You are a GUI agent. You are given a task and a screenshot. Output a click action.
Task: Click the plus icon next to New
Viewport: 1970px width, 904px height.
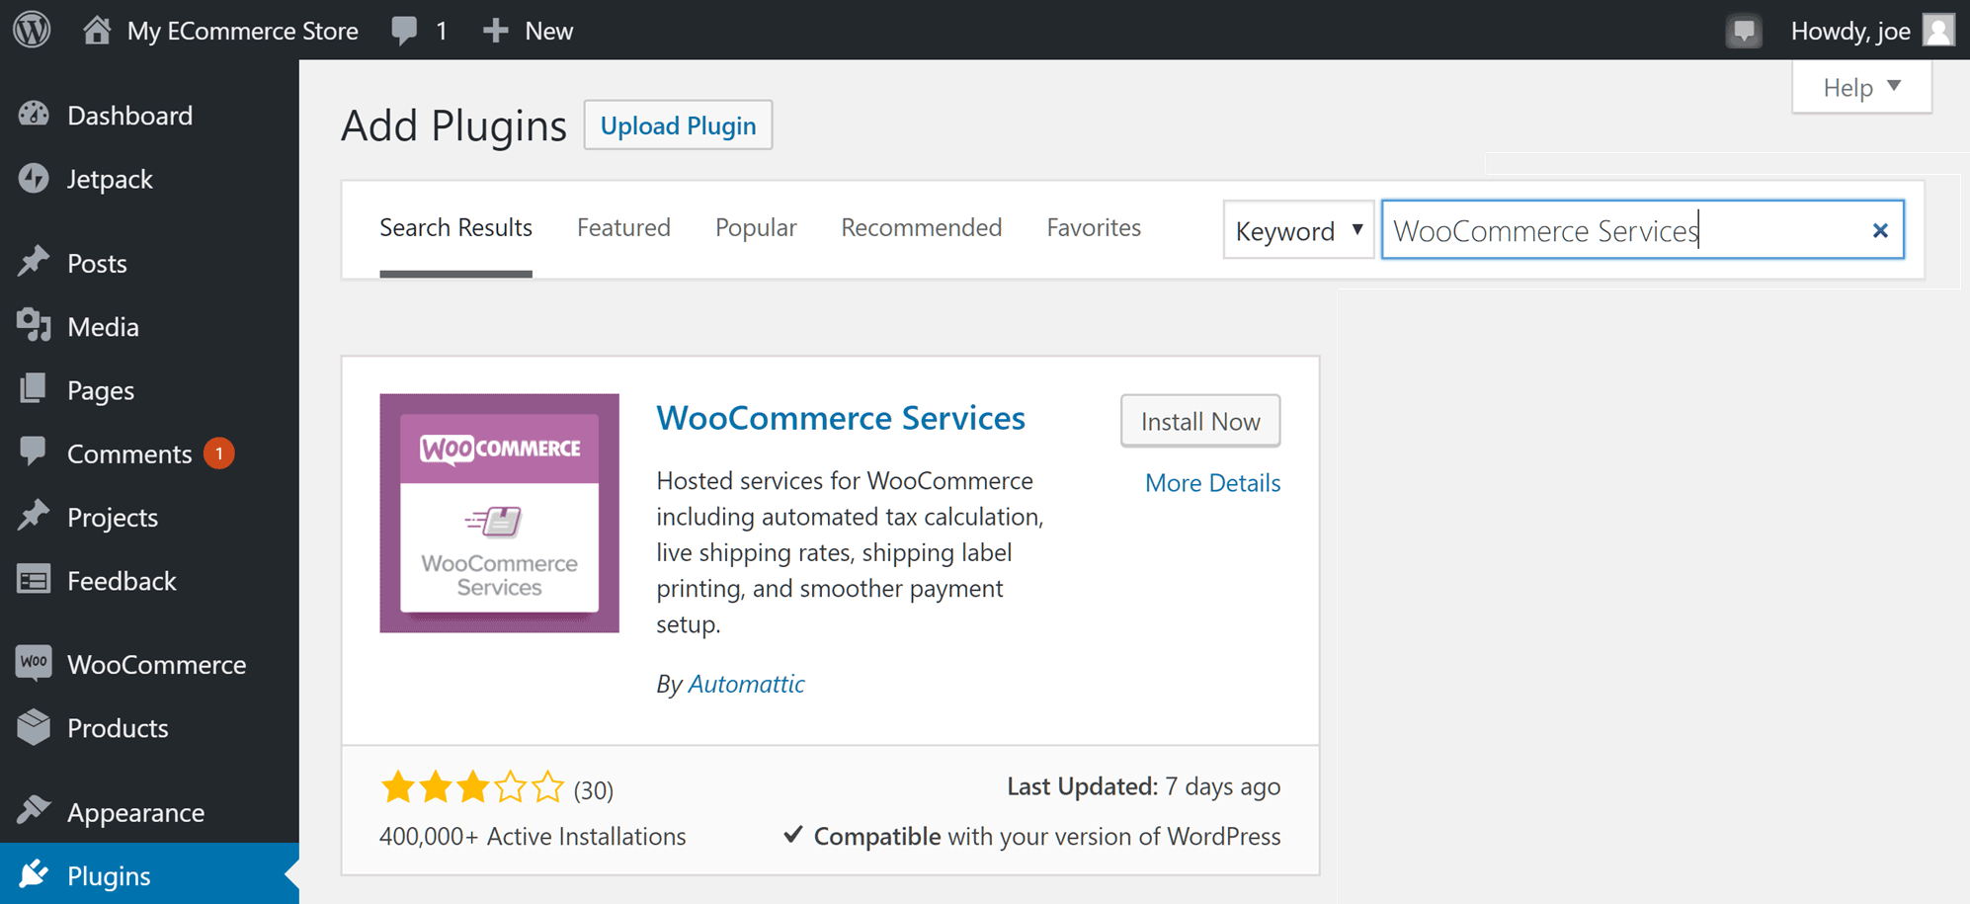[x=495, y=31]
